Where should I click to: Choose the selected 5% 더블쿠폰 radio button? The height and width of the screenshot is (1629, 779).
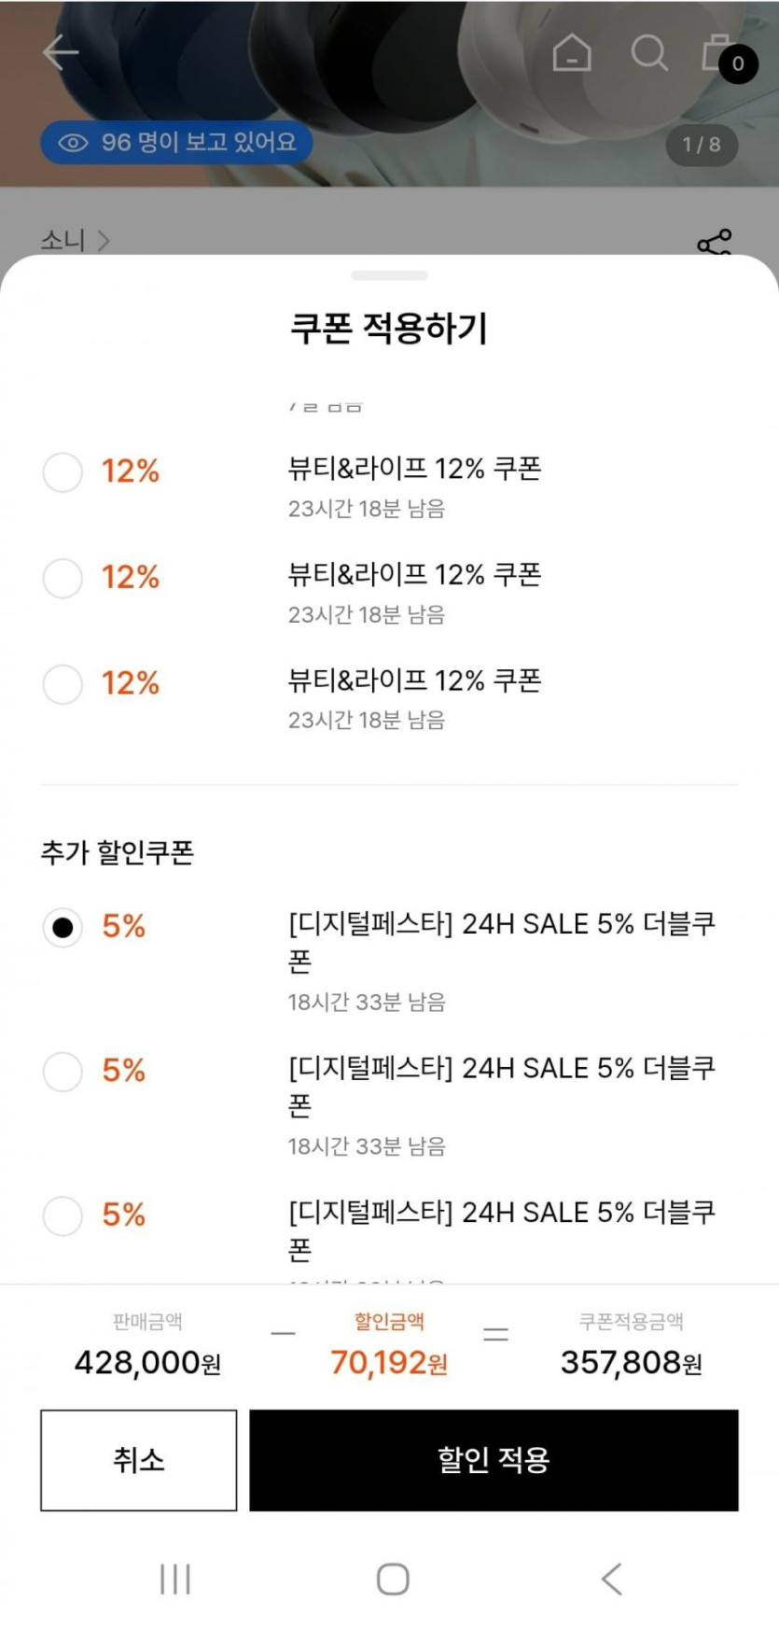pos(63,927)
